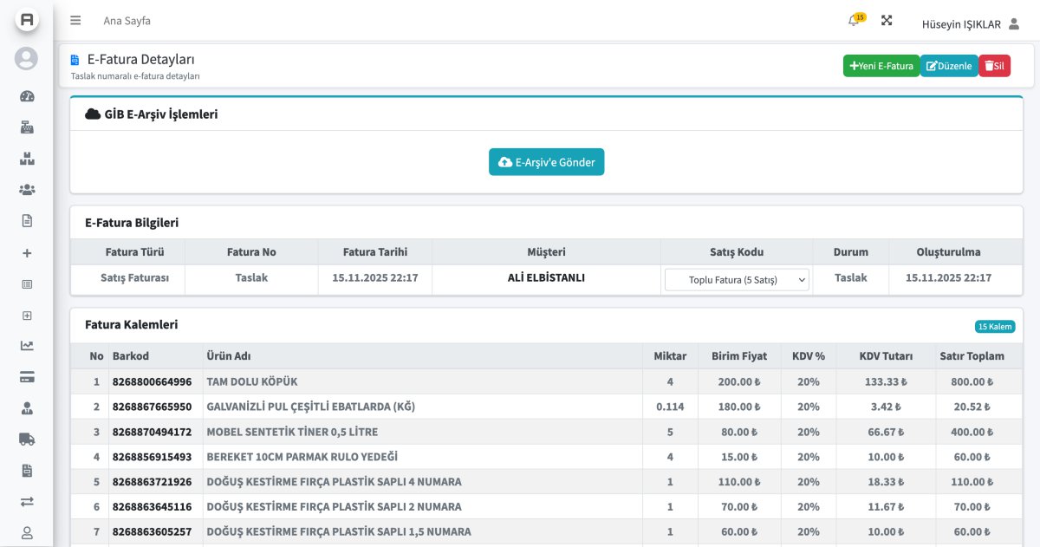Open the notifications bell with 15 badge
Screen dimensions: 1040x547
[x=854, y=21]
